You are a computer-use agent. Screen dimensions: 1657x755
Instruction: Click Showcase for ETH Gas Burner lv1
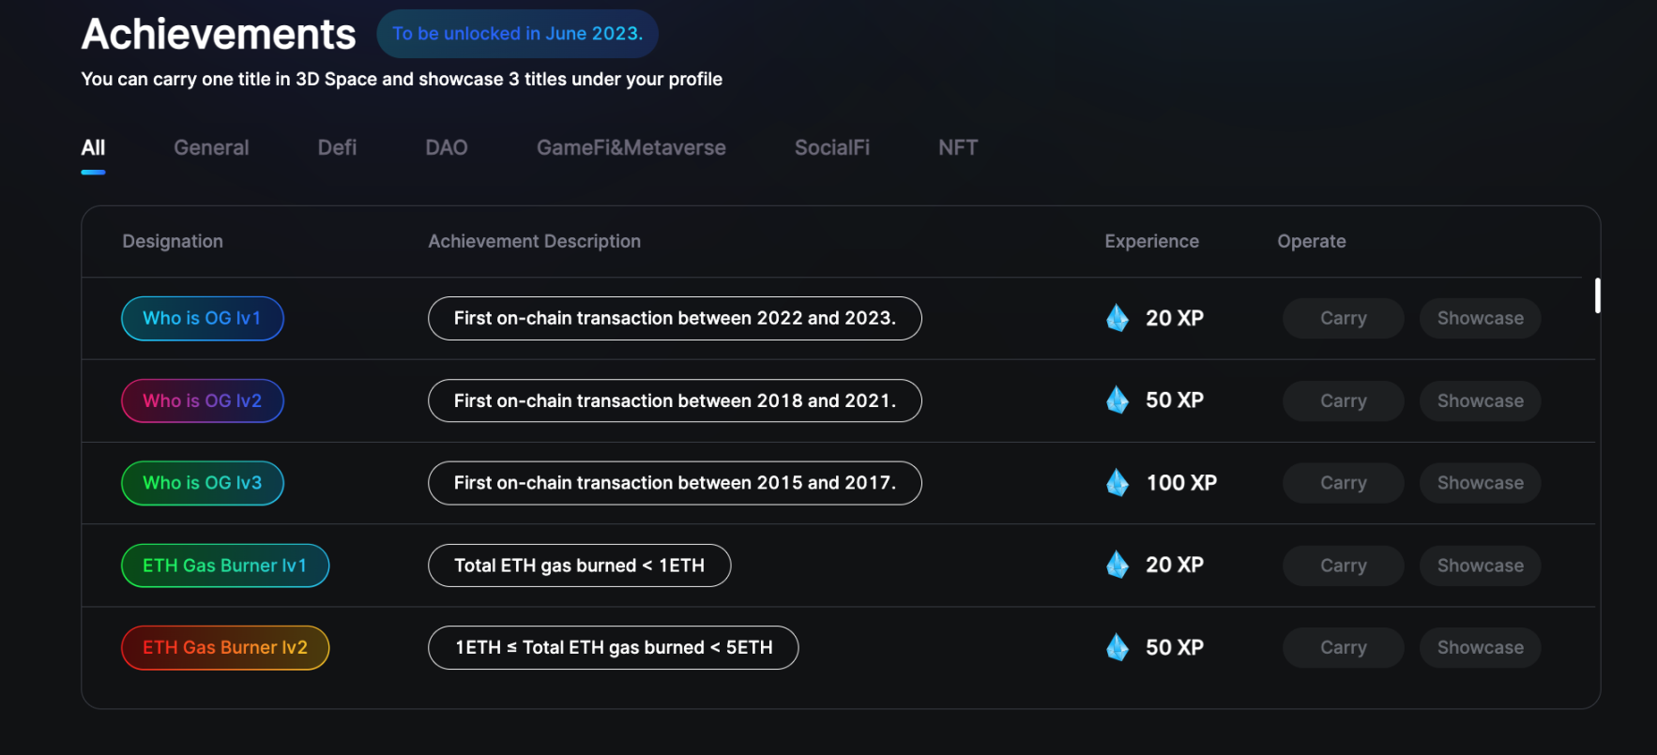click(1480, 566)
